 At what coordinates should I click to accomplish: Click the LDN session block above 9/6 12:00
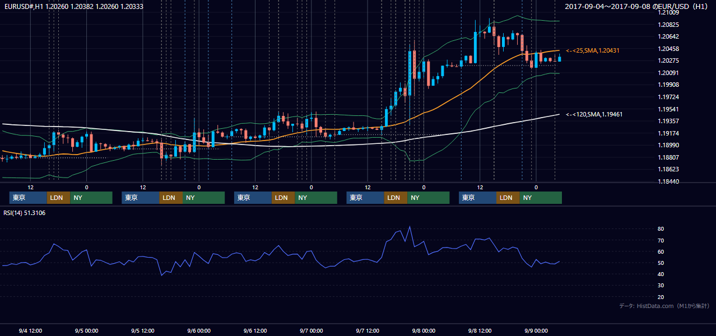(x=283, y=198)
